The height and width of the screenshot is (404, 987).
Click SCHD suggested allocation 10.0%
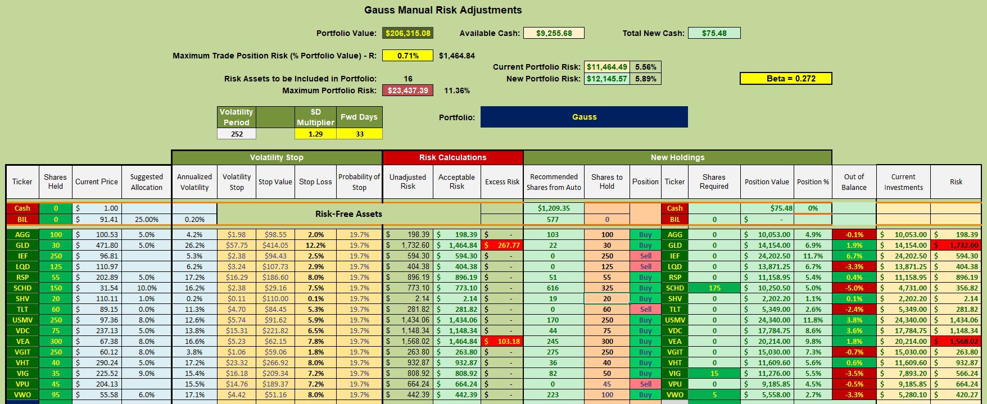coord(146,288)
